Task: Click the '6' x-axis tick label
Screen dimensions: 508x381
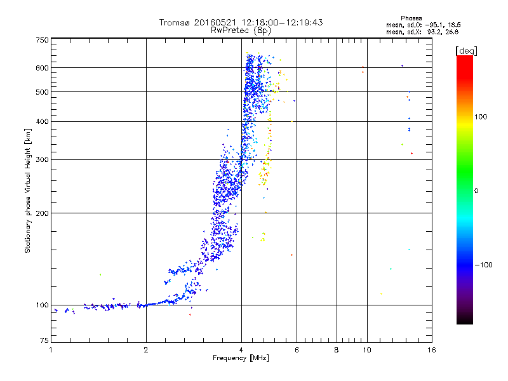Action: (x=297, y=350)
